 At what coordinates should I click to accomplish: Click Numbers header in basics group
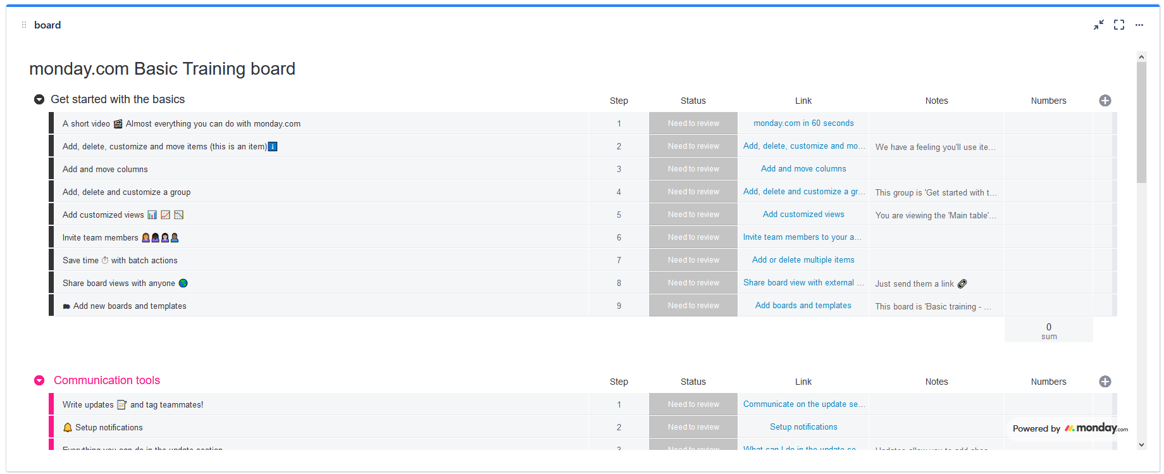coord(1048,101)
